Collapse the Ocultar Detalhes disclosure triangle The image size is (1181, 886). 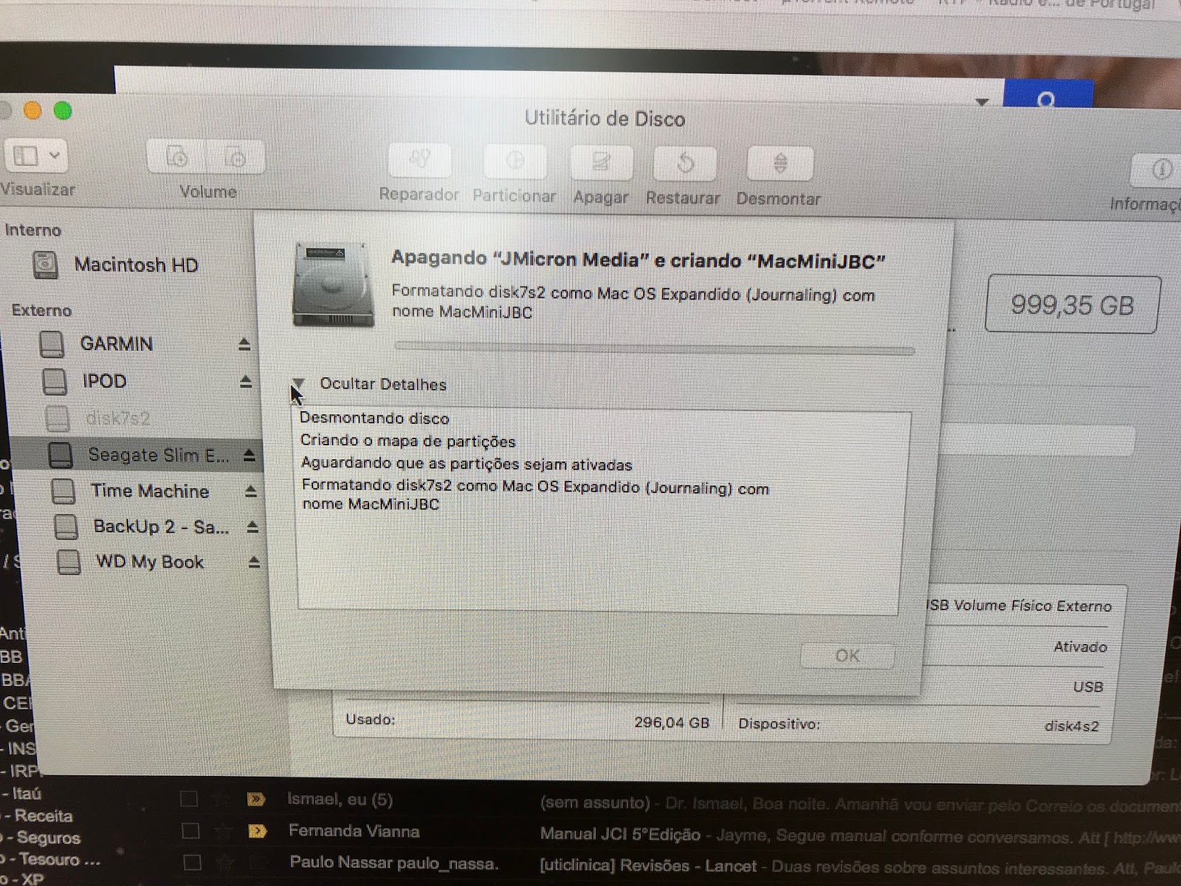pos(299,383)
